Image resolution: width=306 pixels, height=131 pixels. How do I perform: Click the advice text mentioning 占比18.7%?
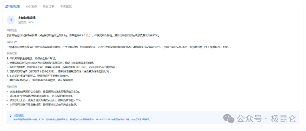[x=82, y=119]
